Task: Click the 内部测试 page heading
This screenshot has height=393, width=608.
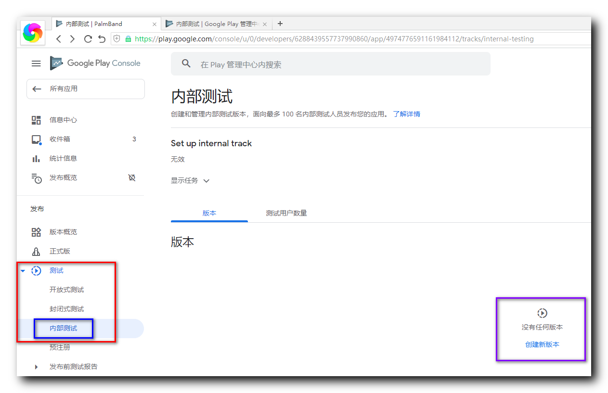Action: (x=202, y=97)
